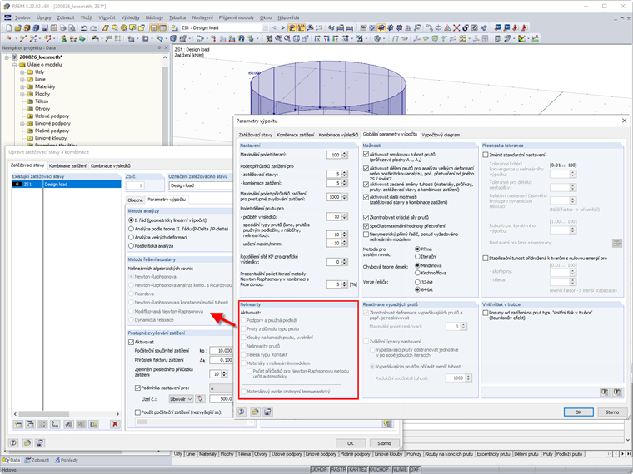Click left icon below Vnitřní tlak v trubce
Image resolution: width=633 pixels, height=474 pixels.
(605, 392)
